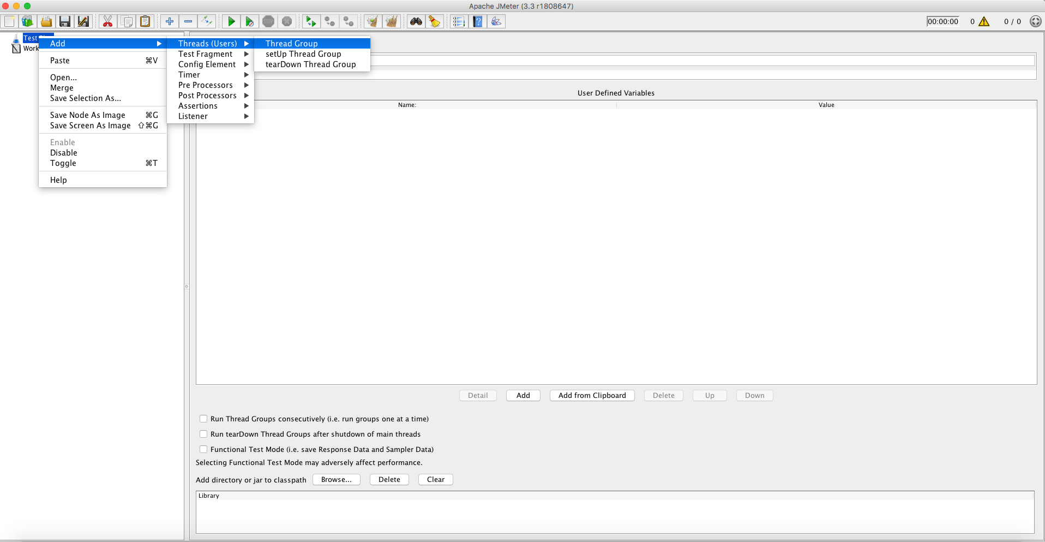1045x542 pixels.
Task: Open Search with the binoculars icon
Action: (416, 21)
